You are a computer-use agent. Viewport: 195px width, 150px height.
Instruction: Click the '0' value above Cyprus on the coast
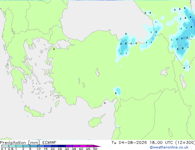coord(105,103)
